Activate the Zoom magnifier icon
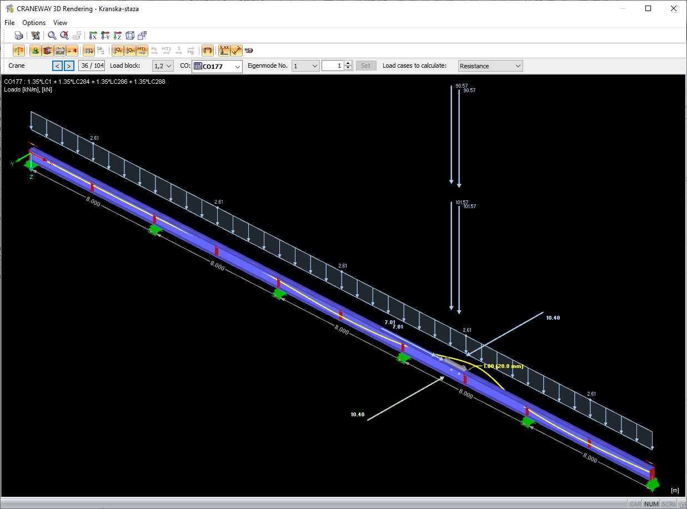 point(52,35)
